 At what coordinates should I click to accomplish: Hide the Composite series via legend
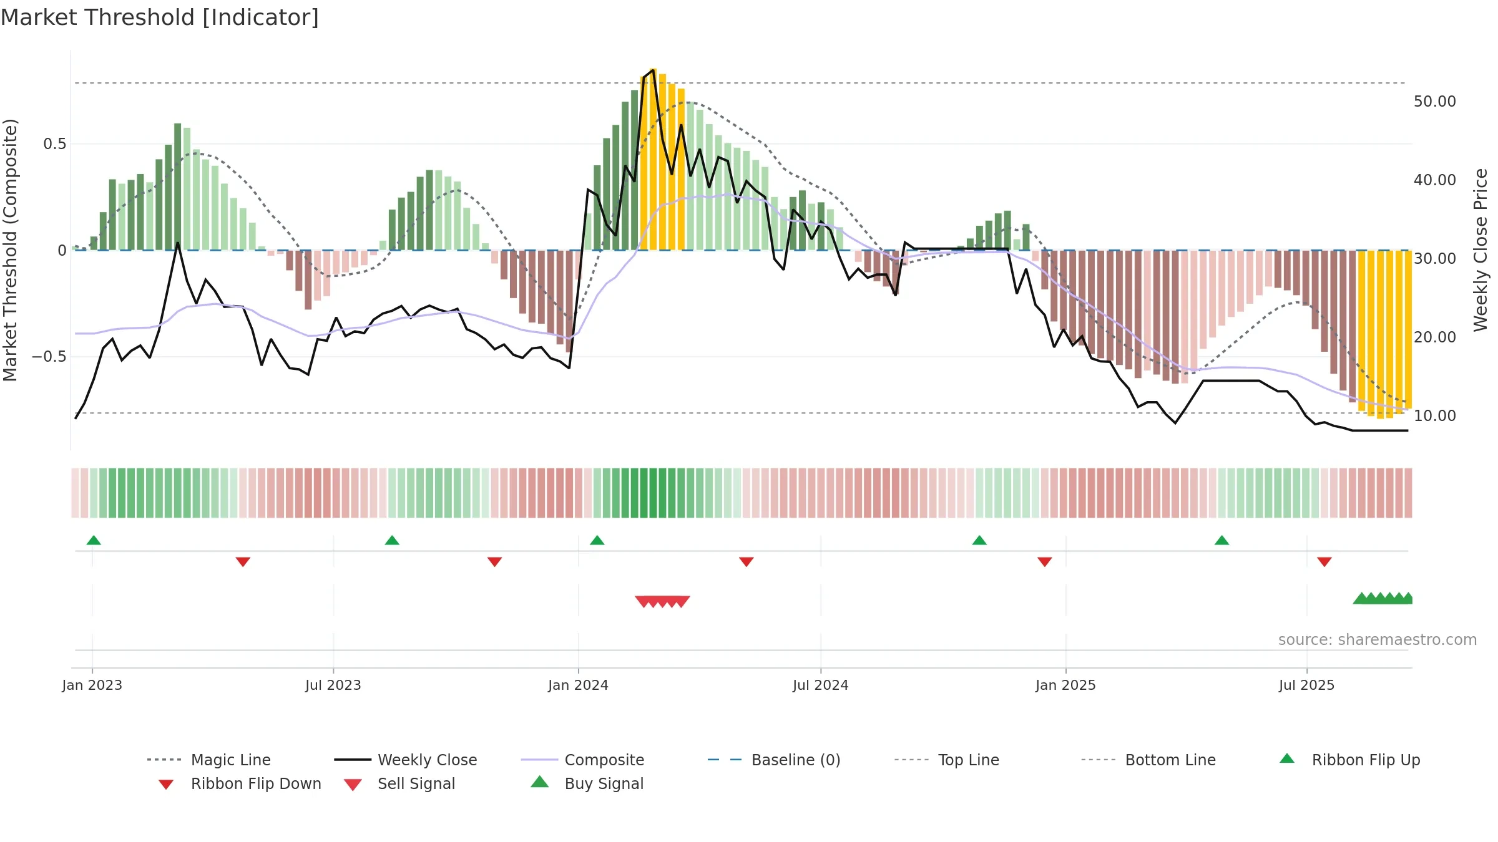(x=582, y=760)
